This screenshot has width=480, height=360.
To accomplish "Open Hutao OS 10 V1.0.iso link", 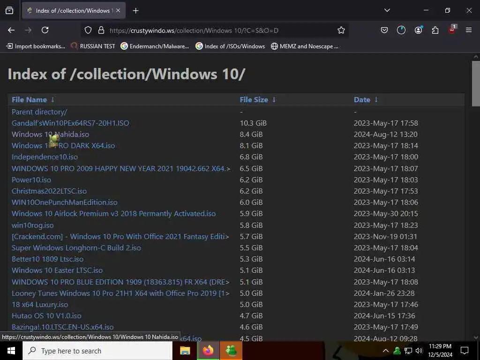I will coord(46,316).
